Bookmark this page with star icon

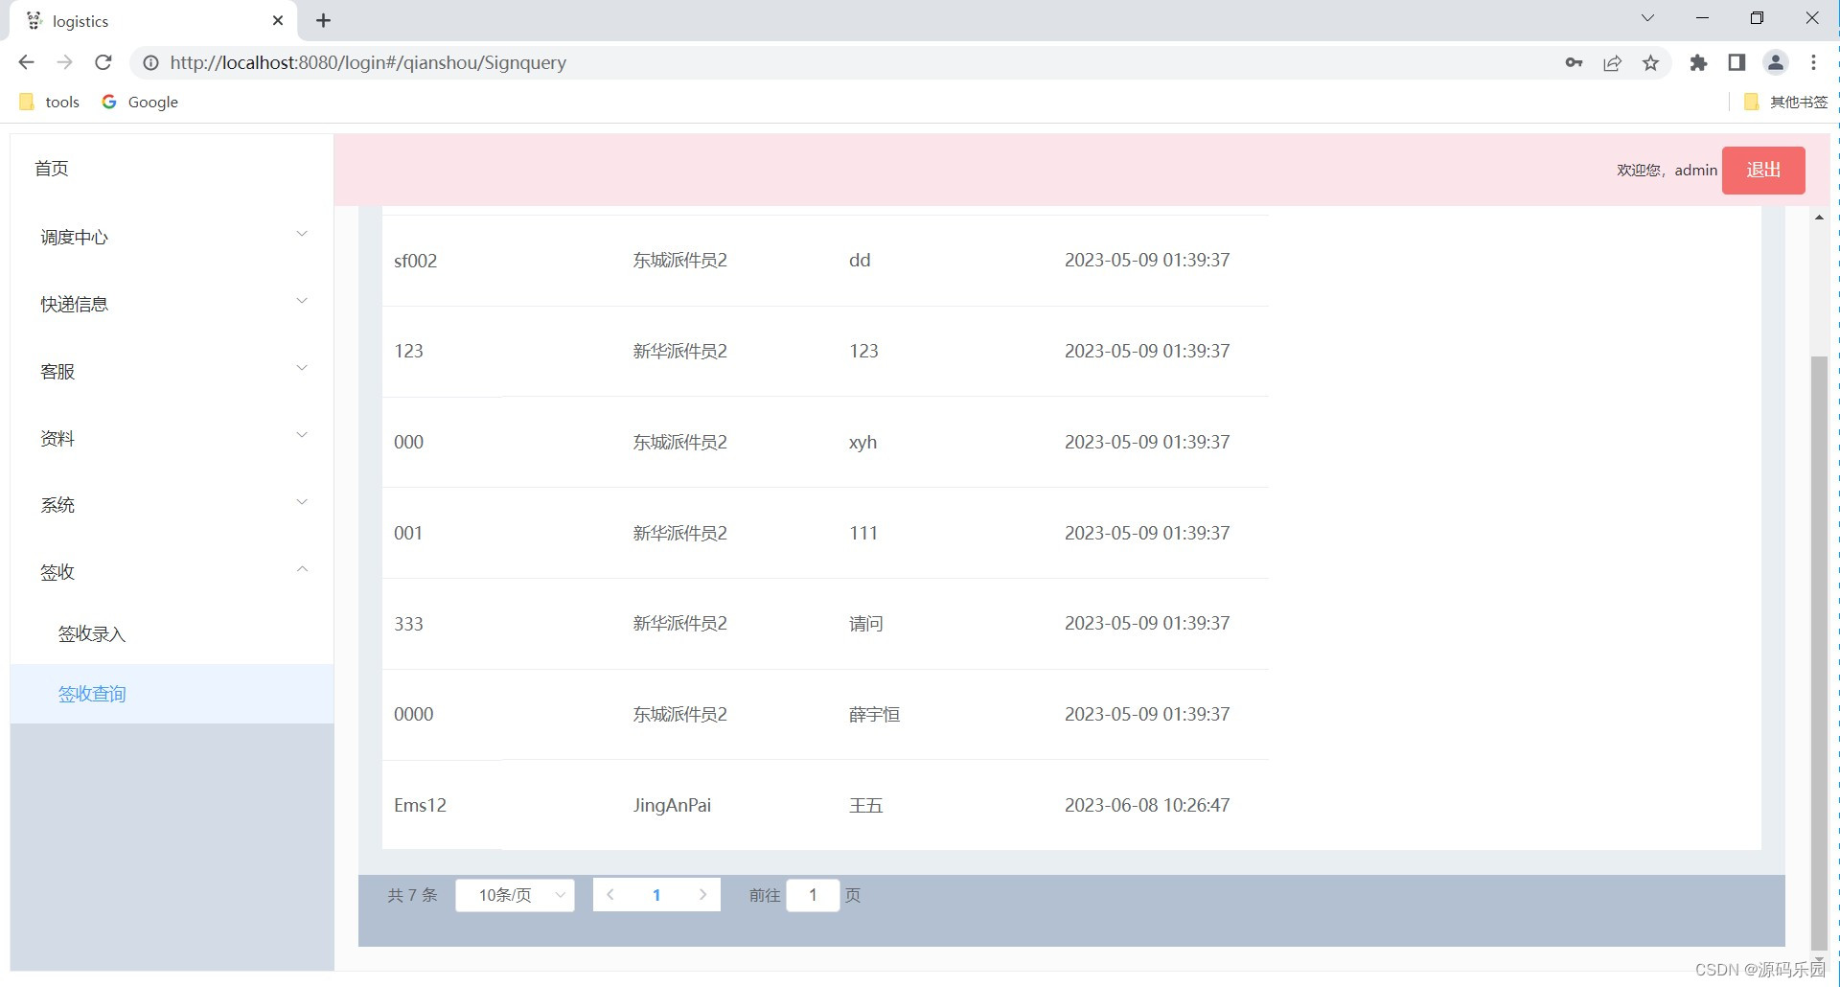pos(1650,62)
